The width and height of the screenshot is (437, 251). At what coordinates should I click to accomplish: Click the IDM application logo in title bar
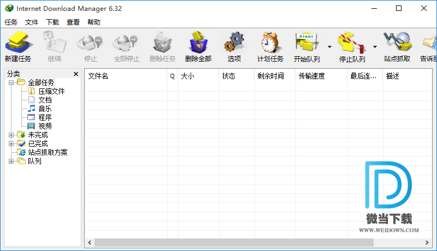pos(9,8)
